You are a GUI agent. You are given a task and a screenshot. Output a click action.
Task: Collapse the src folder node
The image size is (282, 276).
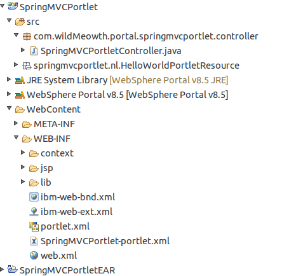click(x=9, y=20)
